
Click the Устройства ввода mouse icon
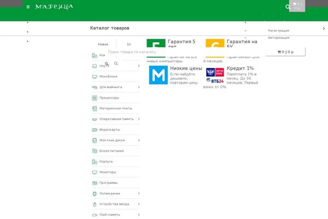point(95,204)
